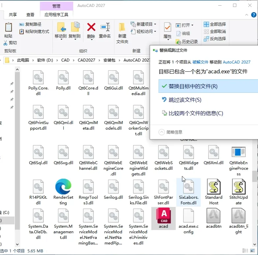Select Qt6Xml.dll file

coord(214,155)
